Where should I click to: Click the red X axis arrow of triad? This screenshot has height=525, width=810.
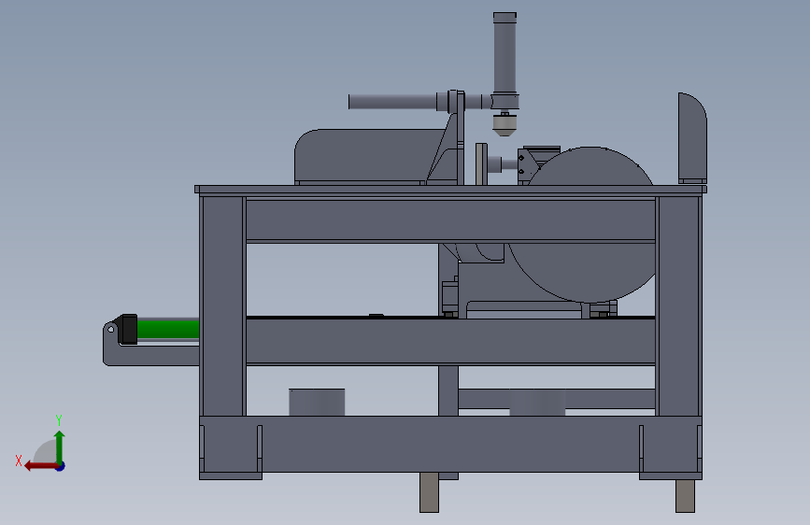pos(40,466)
